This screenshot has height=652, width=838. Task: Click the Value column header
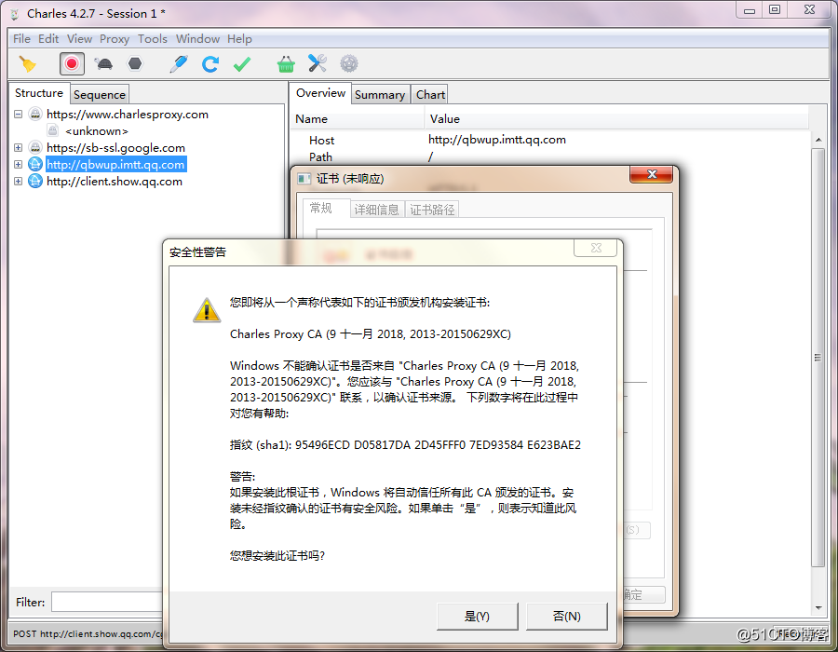[616, 119]
